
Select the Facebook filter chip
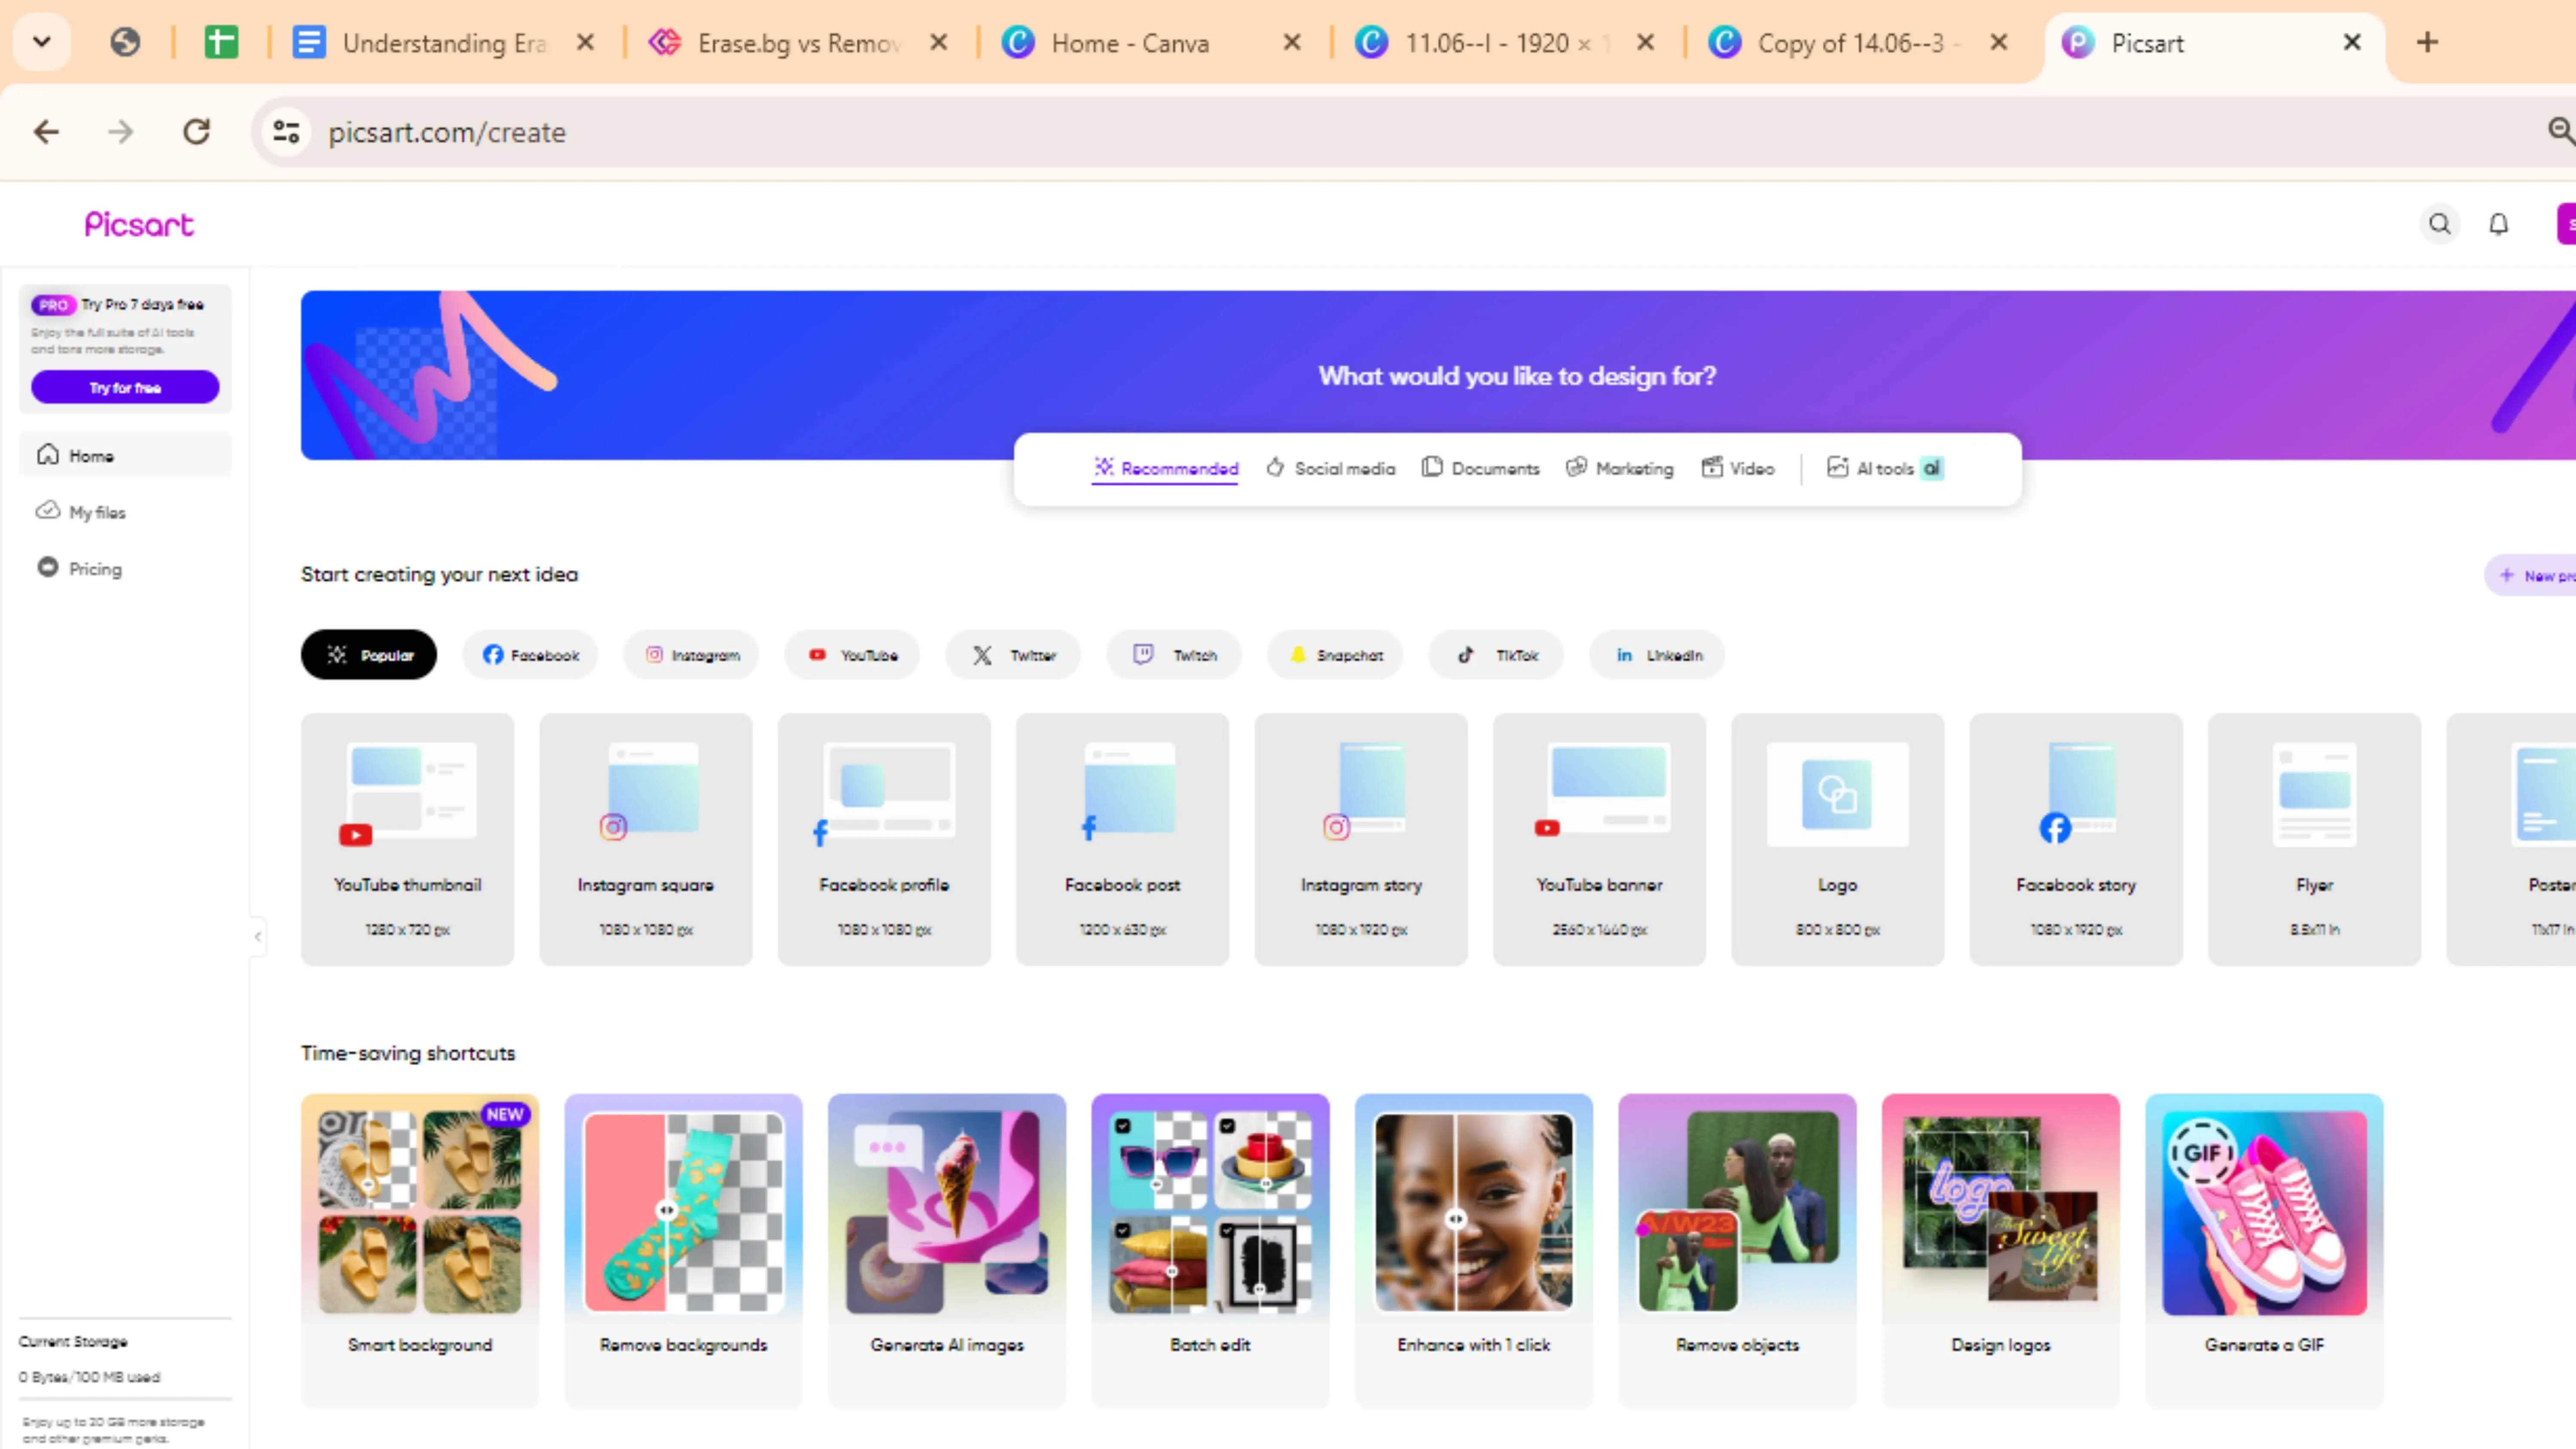[x=530, y=655]
